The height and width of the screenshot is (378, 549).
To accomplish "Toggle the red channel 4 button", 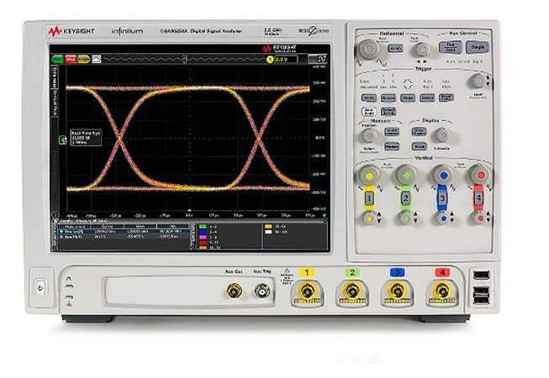I will pos(479,197).
